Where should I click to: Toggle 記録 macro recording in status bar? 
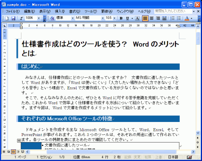point(128,157)
